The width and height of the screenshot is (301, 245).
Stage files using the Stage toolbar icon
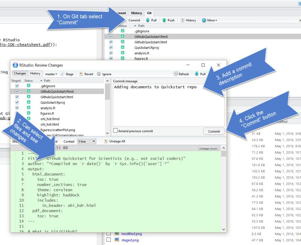[x=68, y=74]
